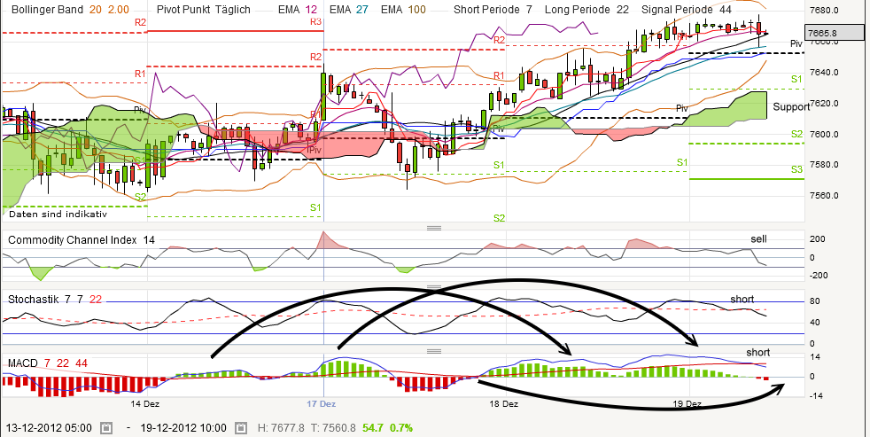Click the short signal in MACD panel
This screenshot has height=437, width=870.
click(x=757, y=352)
